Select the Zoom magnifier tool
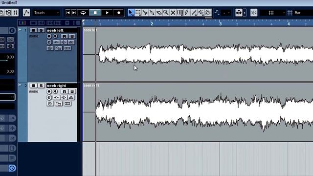The image size is (313, 176). pyautogui.click(x=166, y=13)
